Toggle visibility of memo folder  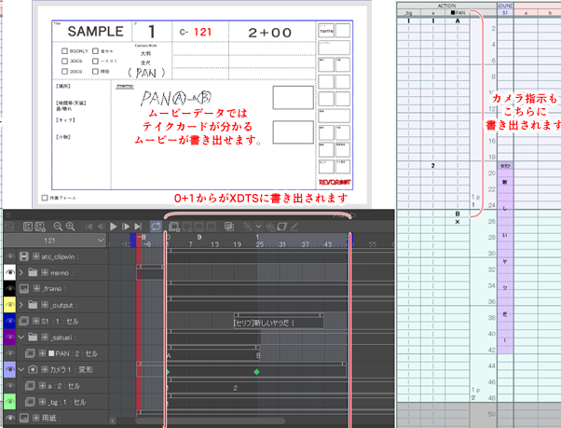(9, 272)
